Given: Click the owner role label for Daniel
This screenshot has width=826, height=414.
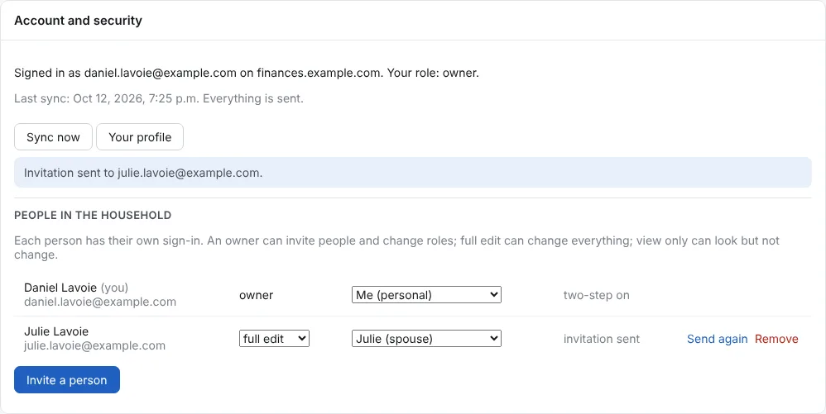Looking at the screenshot, I should click(256, 295).
